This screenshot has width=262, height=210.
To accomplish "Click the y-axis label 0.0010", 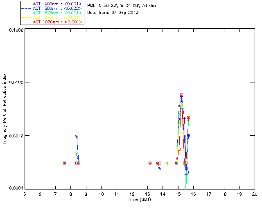I will (16, 136).
